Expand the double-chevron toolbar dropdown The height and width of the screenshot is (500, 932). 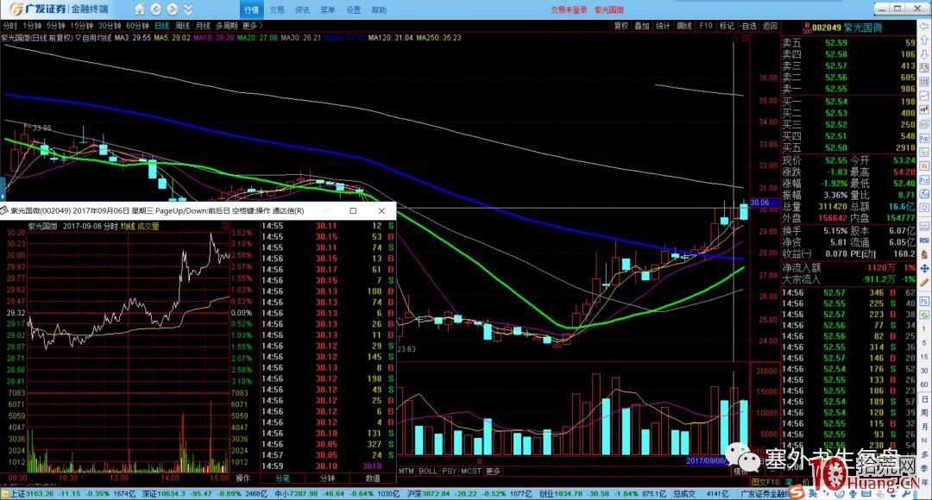pos(188,9)
